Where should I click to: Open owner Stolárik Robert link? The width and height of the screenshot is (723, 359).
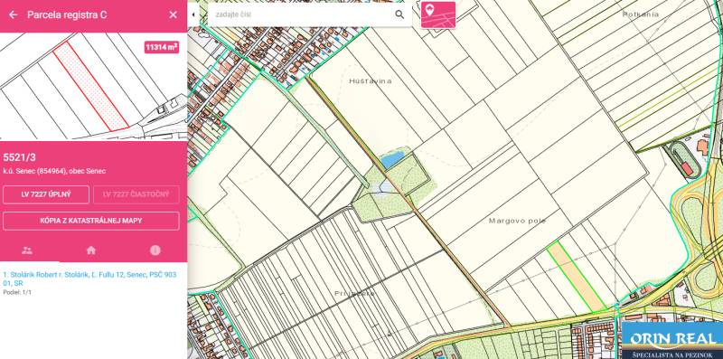pyautogui.click(x=89, y=279)
